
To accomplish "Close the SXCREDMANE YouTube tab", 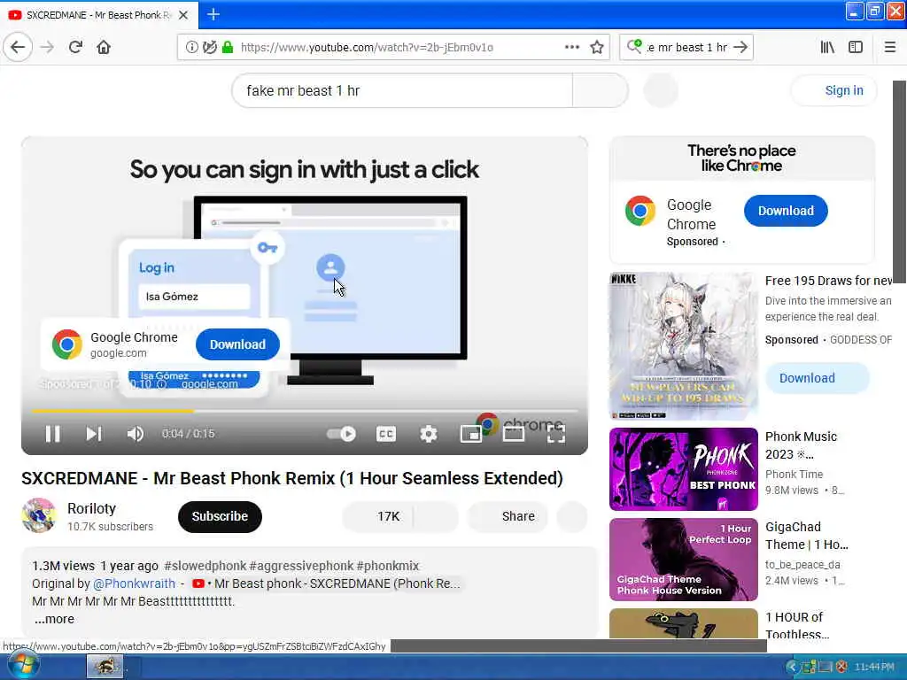I will (183, 15).
